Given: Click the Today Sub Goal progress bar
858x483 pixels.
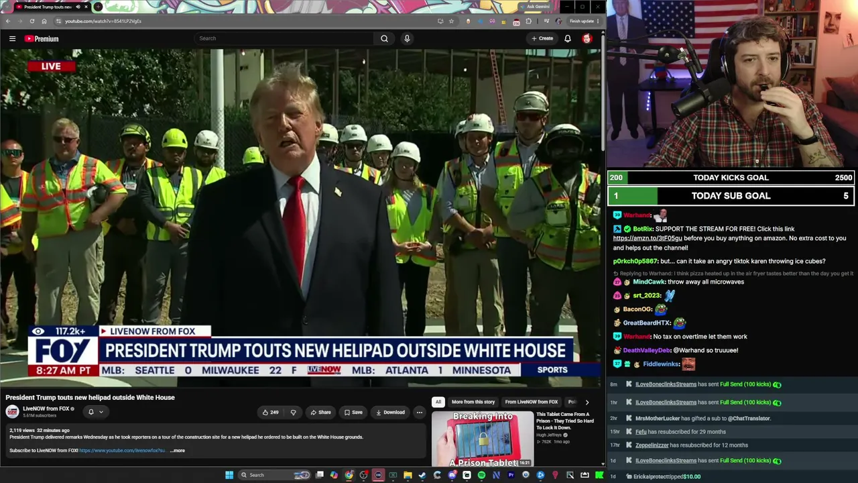Looking at the screenshot, I should pyautogui.click(x=731, y=196).
